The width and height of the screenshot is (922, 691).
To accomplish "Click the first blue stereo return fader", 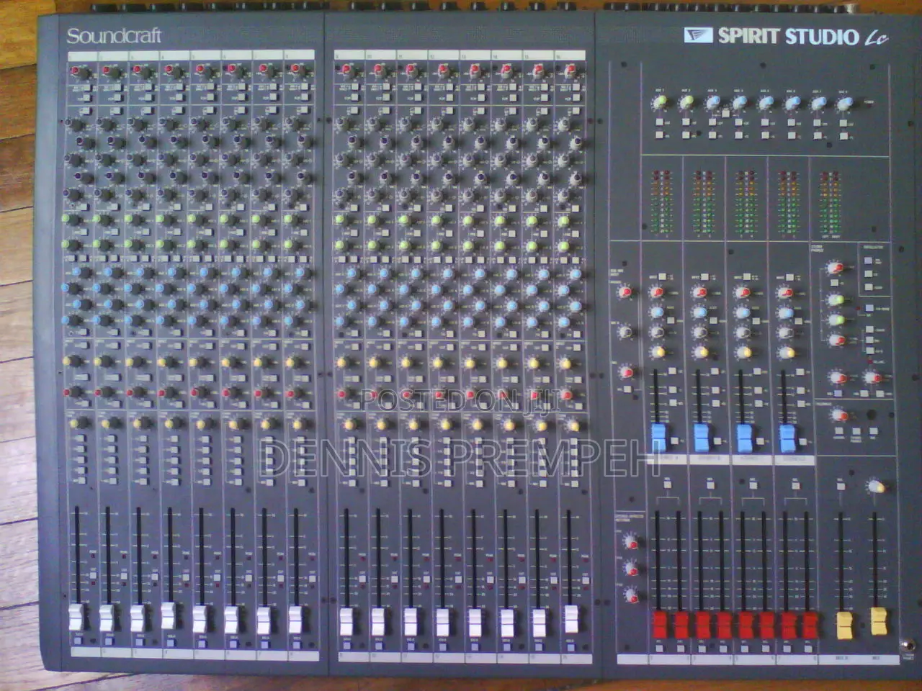I will (x=658, y=436).
